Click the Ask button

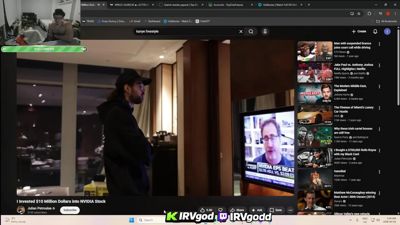tap(257, 210)
